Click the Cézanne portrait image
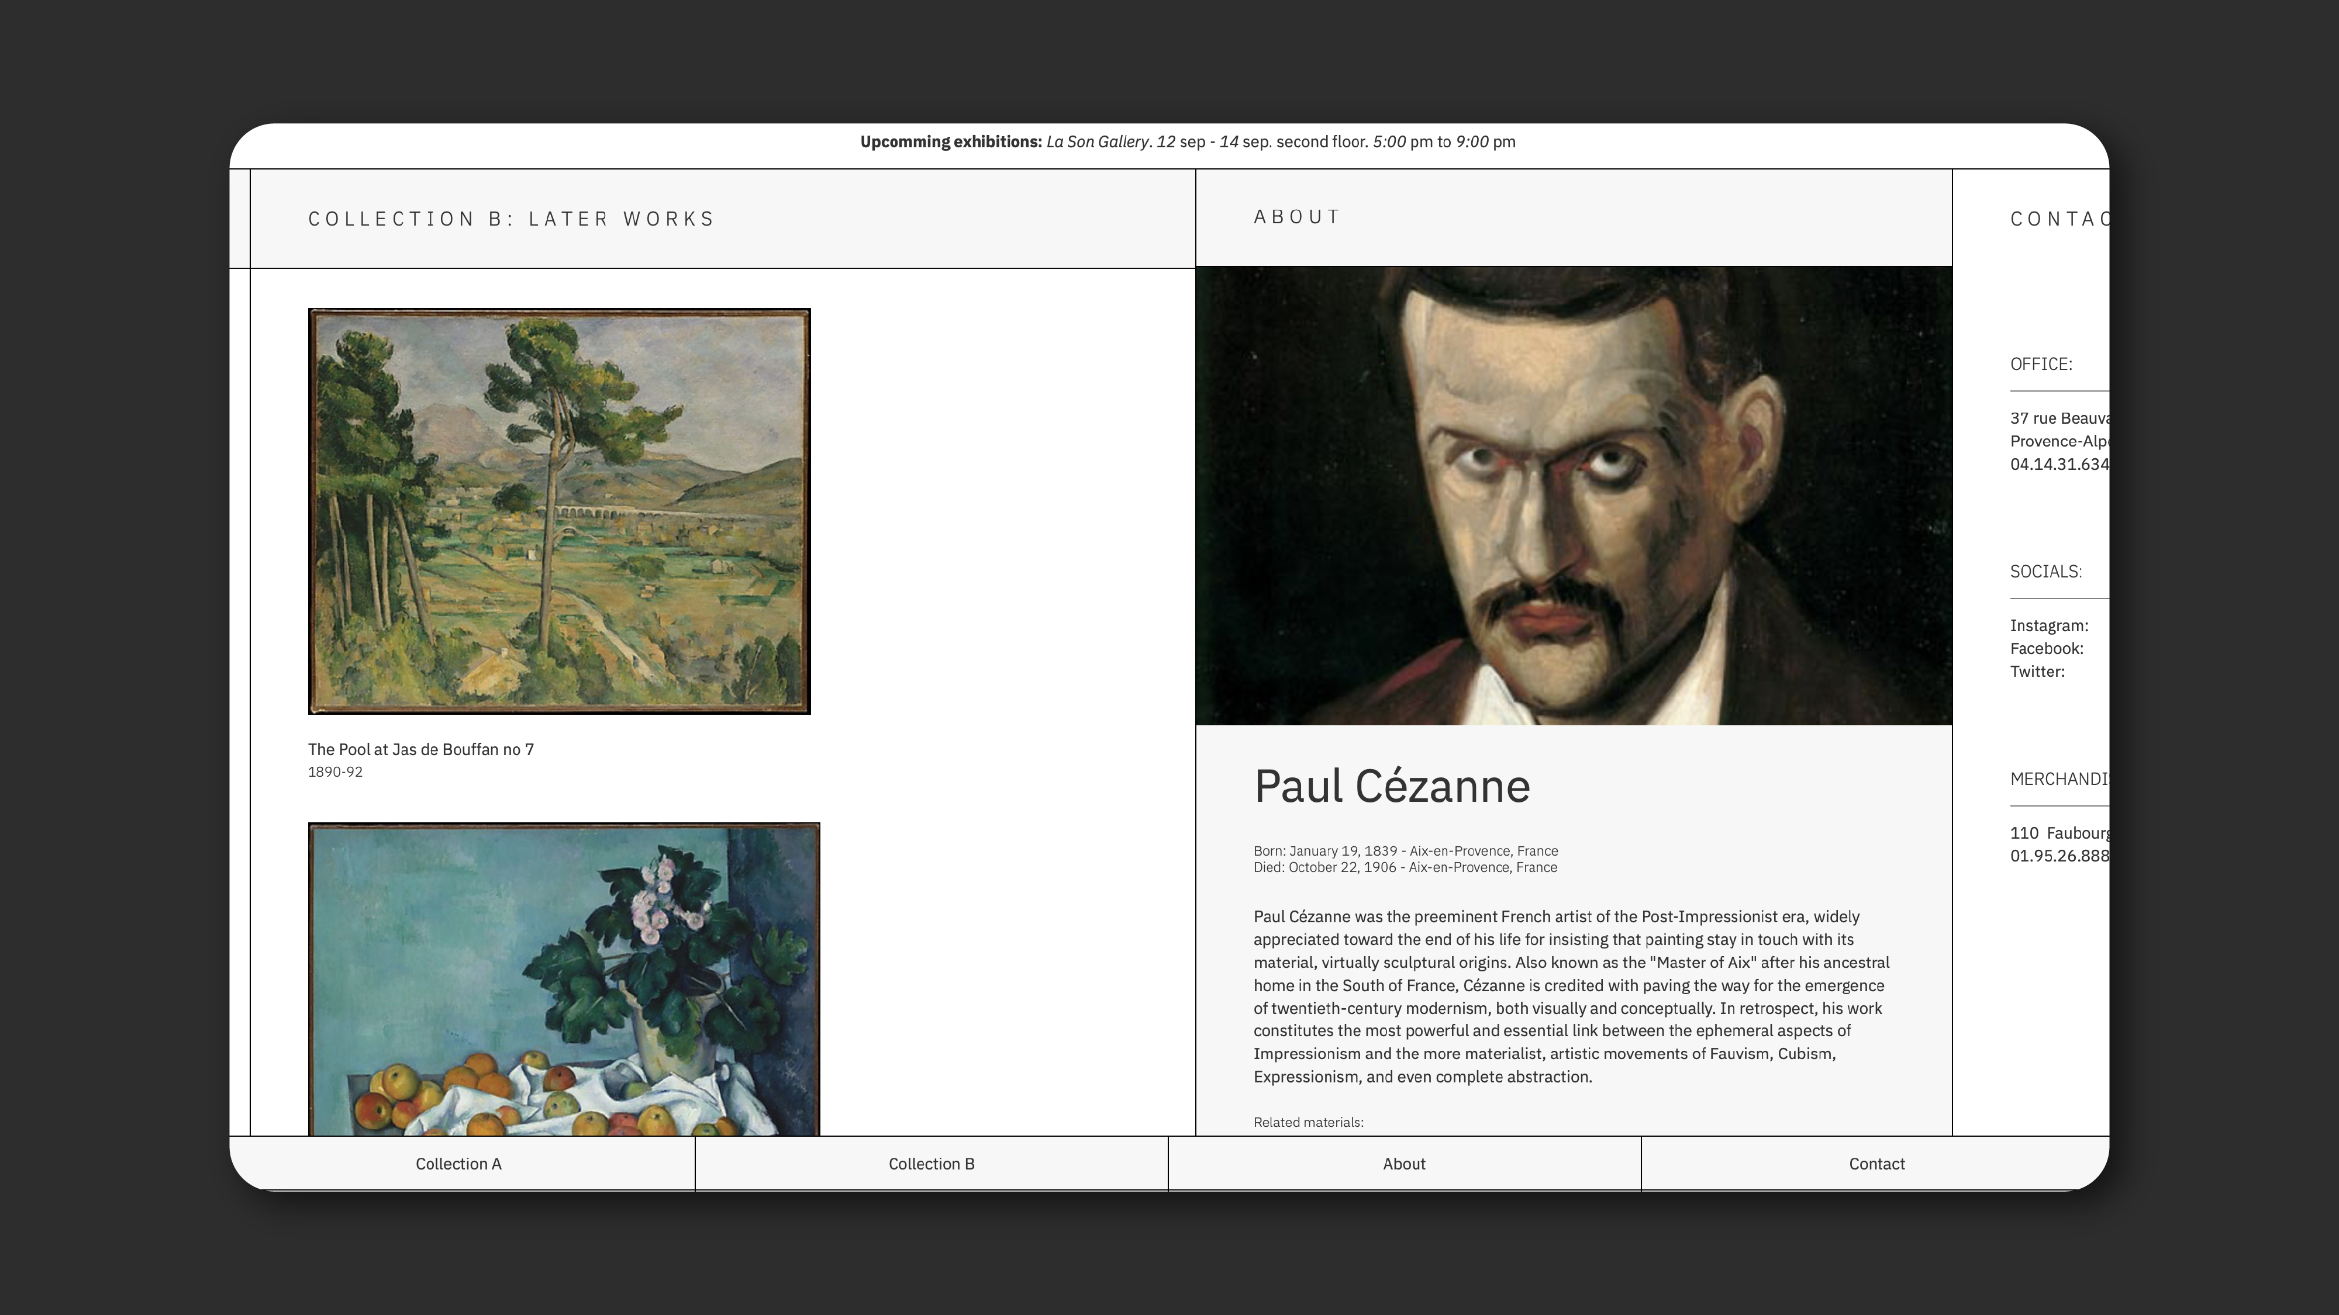 click(1572, 496)
